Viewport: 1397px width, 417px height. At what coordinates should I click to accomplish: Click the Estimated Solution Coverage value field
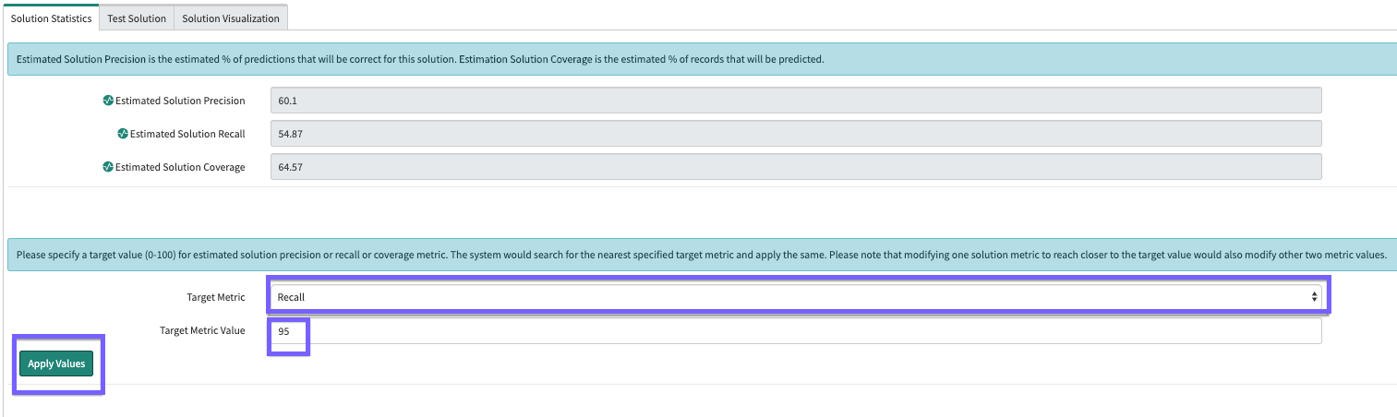coord(796,167)
